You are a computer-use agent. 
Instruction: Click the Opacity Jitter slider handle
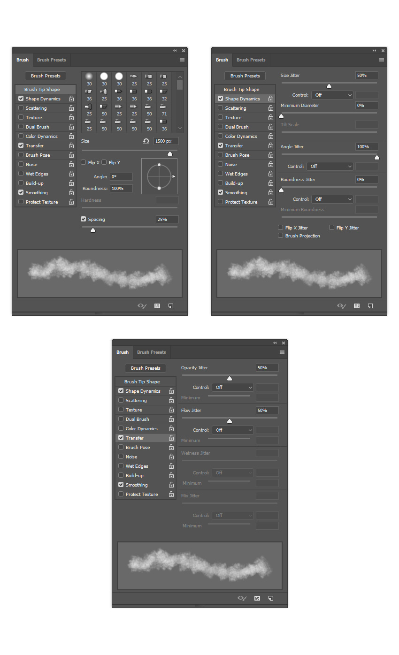[230, 379]
